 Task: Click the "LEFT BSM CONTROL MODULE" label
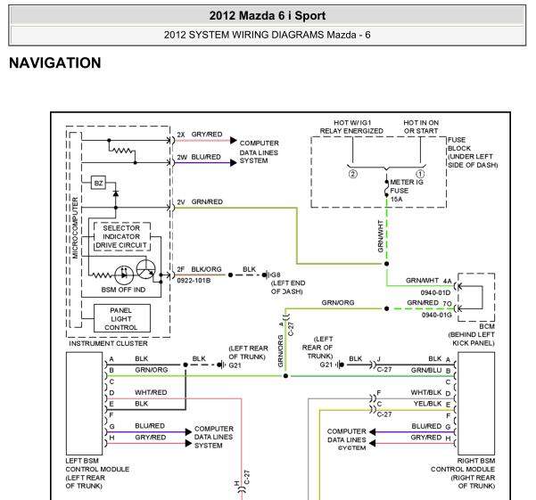(x=97, y=473)
